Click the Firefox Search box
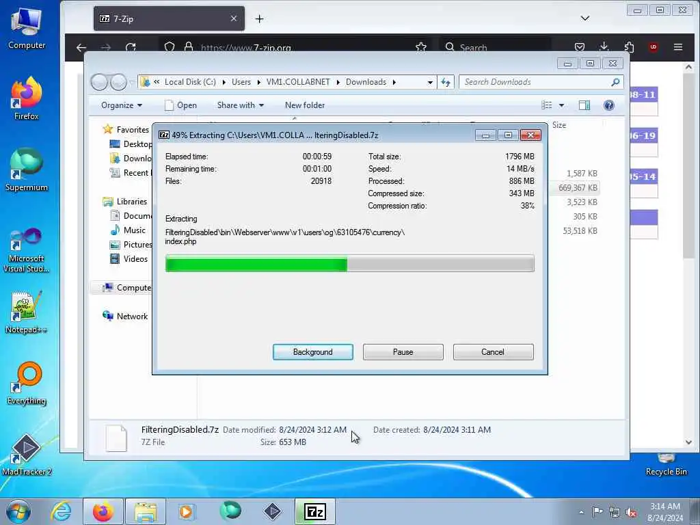 pos(496,47)
